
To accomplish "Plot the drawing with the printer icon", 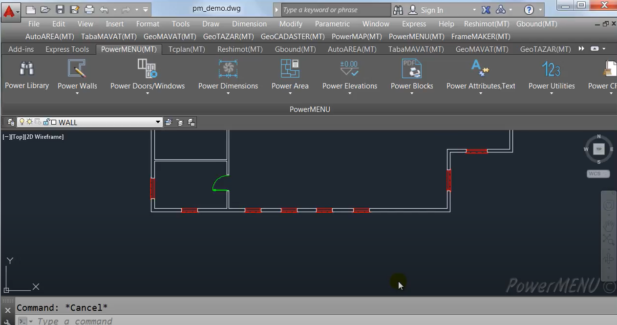I will click(x=89, y=9).
